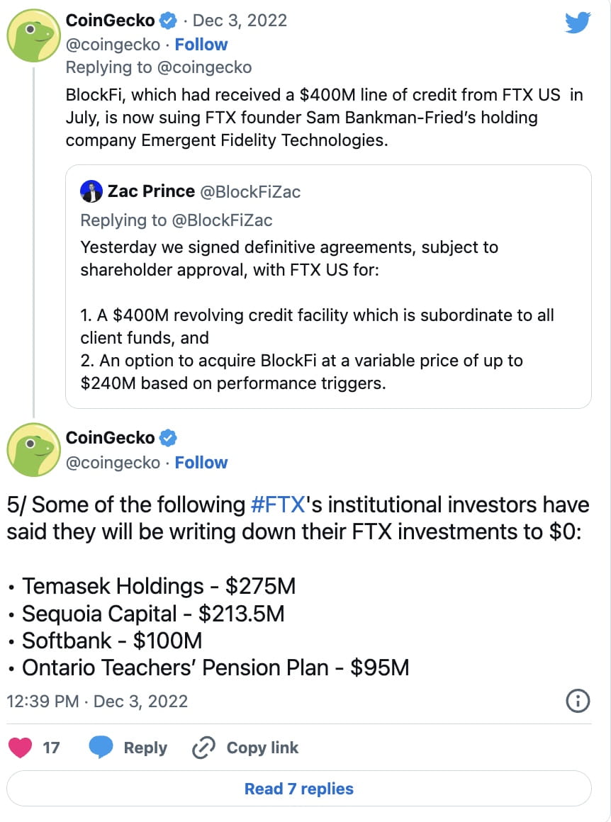Click the Twitter bird logo
This screenshot has width=611, height=822.
pos(578,23)
